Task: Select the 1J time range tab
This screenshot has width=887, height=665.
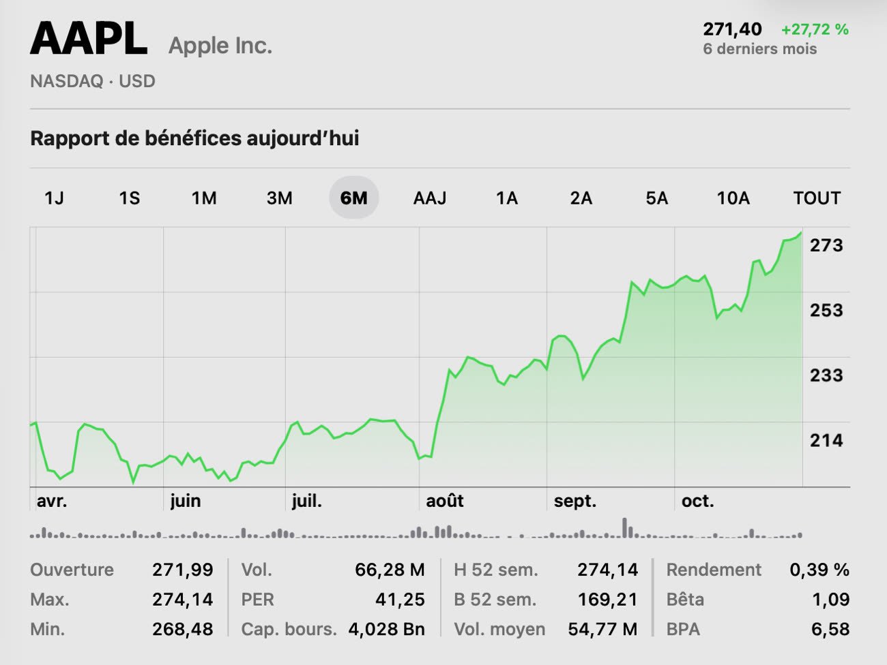Action: [54, 198]
